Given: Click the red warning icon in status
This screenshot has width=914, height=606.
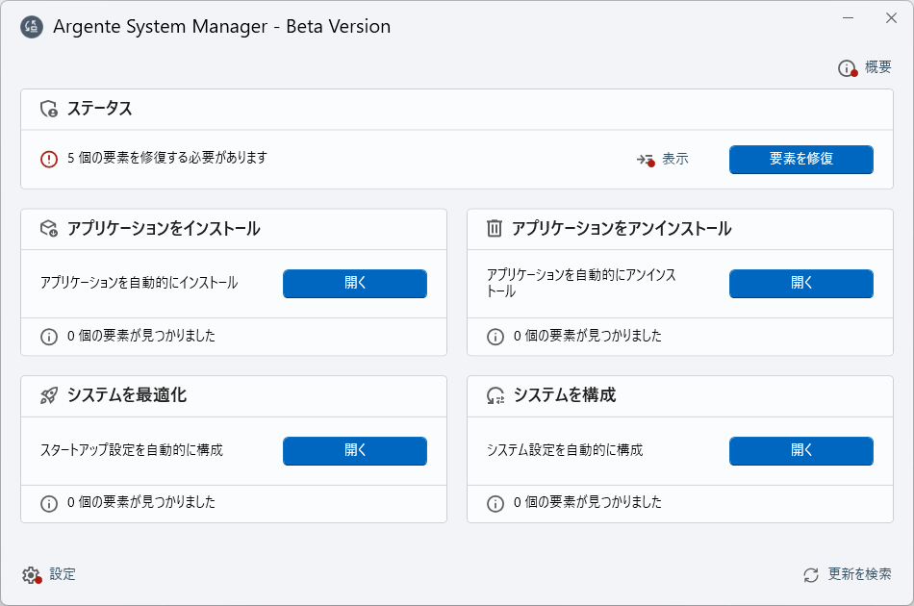Looking at the screenshot, I should coord(49,159).
